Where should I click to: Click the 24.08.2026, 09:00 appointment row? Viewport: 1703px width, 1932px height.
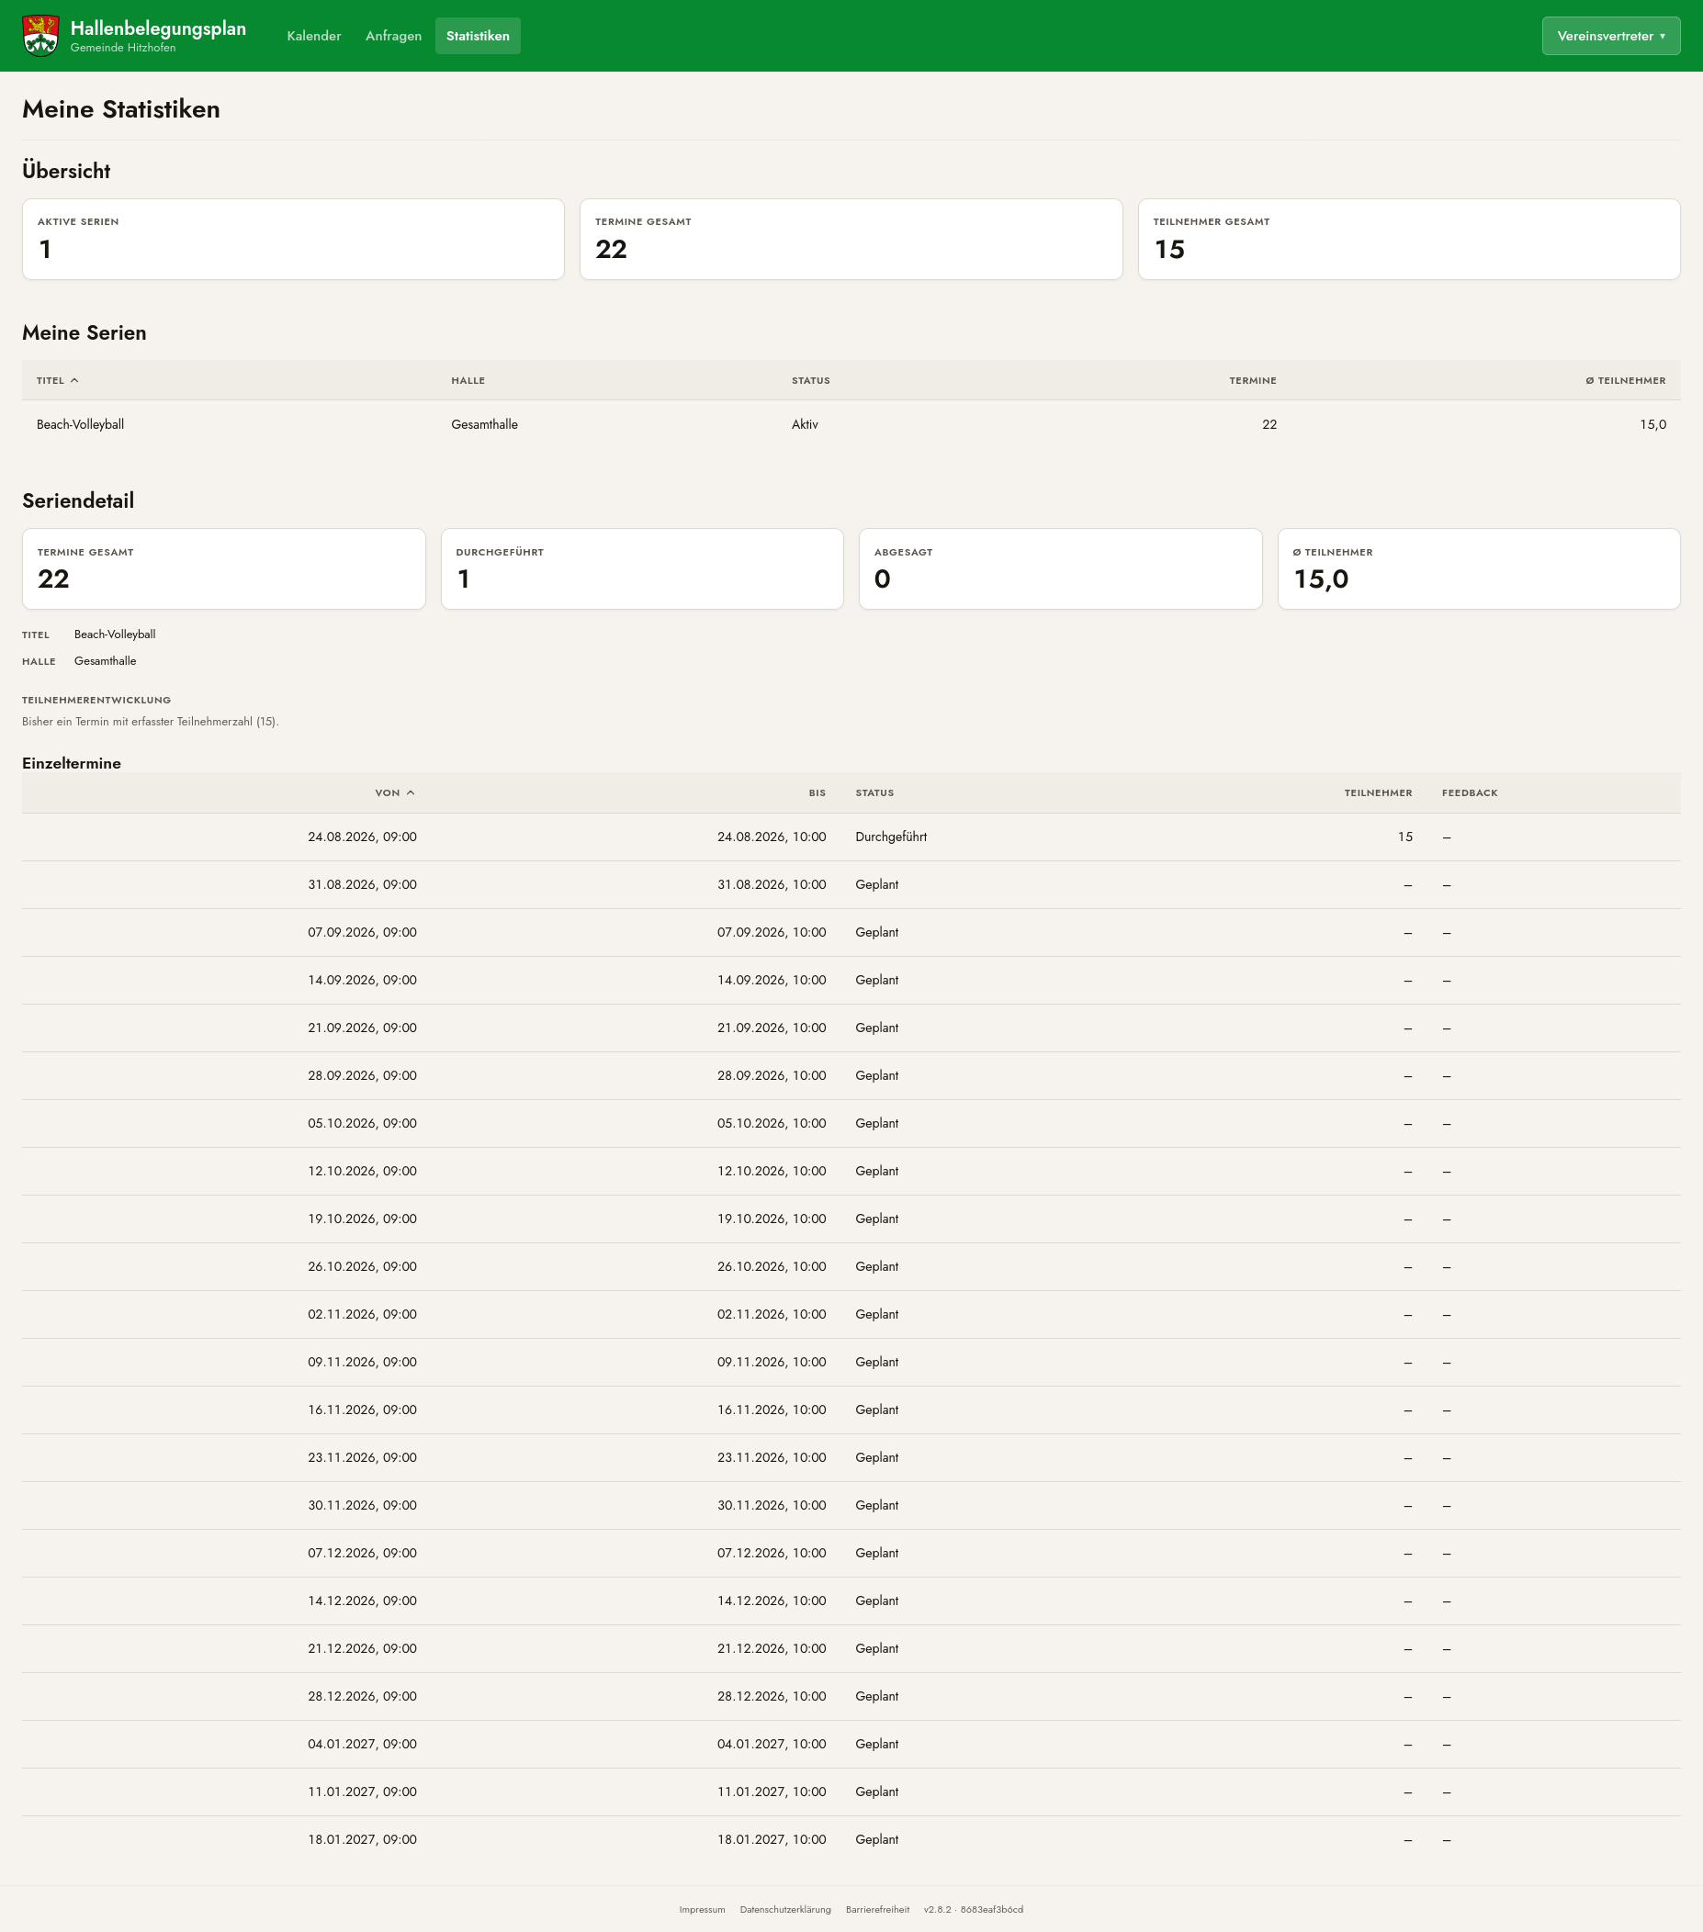(x=851, y=837)
